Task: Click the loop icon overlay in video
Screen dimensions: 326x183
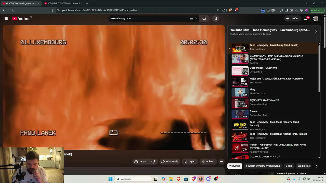Action: tap(113, 132)
